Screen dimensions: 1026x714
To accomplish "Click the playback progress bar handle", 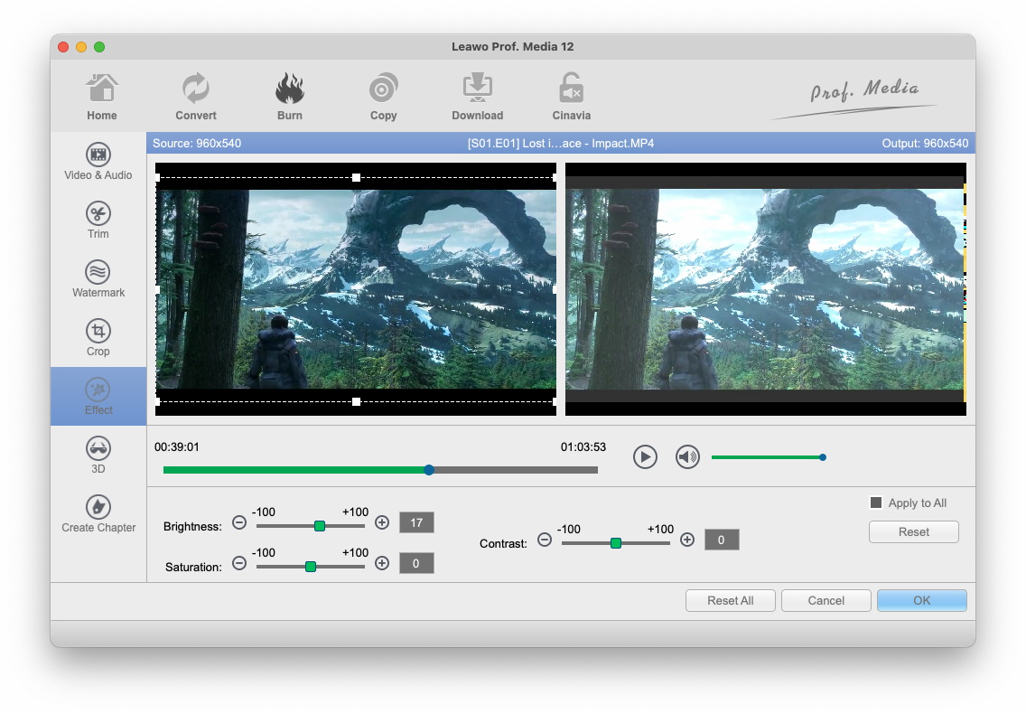I will pos(429,470).
